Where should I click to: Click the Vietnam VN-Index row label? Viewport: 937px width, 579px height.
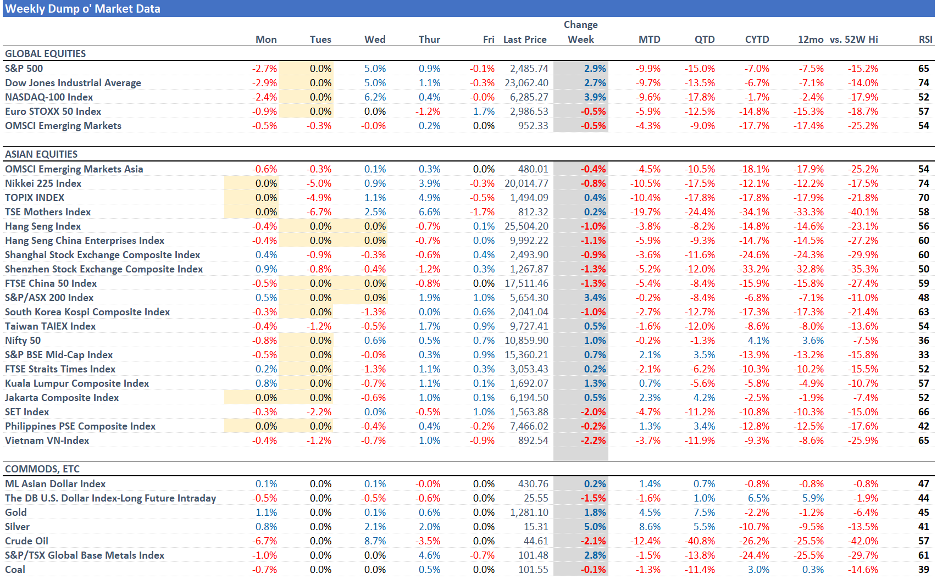pos(47,441)
